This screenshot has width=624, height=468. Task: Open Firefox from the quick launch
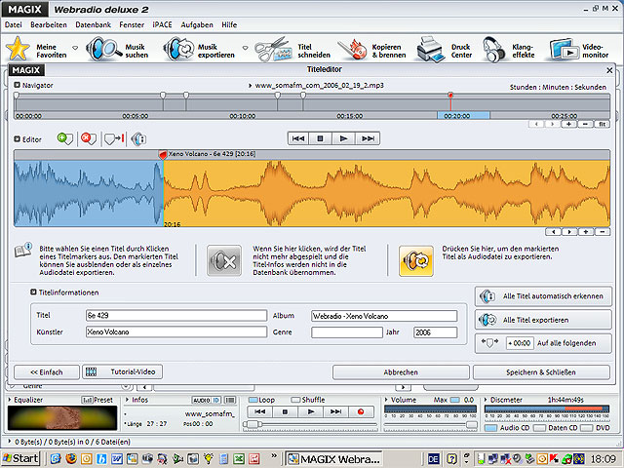point(71,459)
